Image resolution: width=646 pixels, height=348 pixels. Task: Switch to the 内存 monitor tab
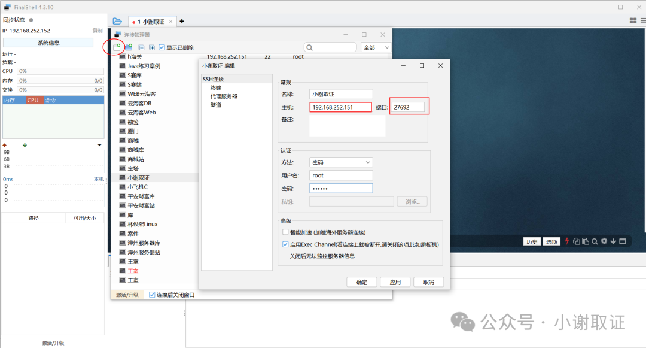(x=14, y=100)
